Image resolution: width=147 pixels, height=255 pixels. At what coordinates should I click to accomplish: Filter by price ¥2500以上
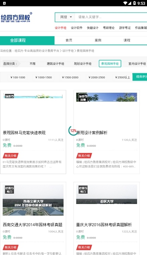[122, 77]
